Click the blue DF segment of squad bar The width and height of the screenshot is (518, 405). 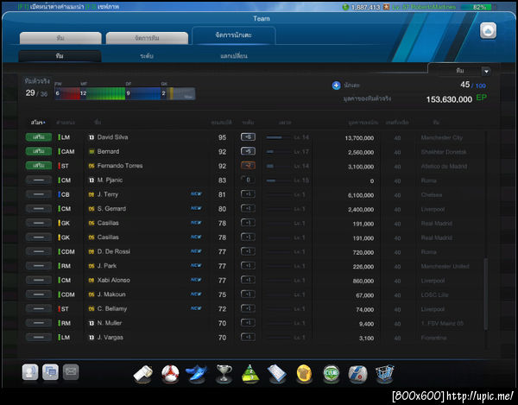tap(143, 93)
